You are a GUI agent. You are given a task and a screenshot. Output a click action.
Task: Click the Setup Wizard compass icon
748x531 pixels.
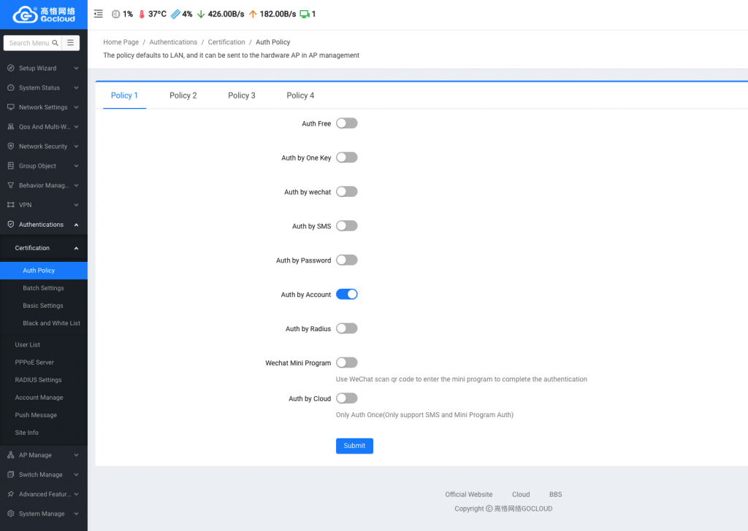pos(10,69)
